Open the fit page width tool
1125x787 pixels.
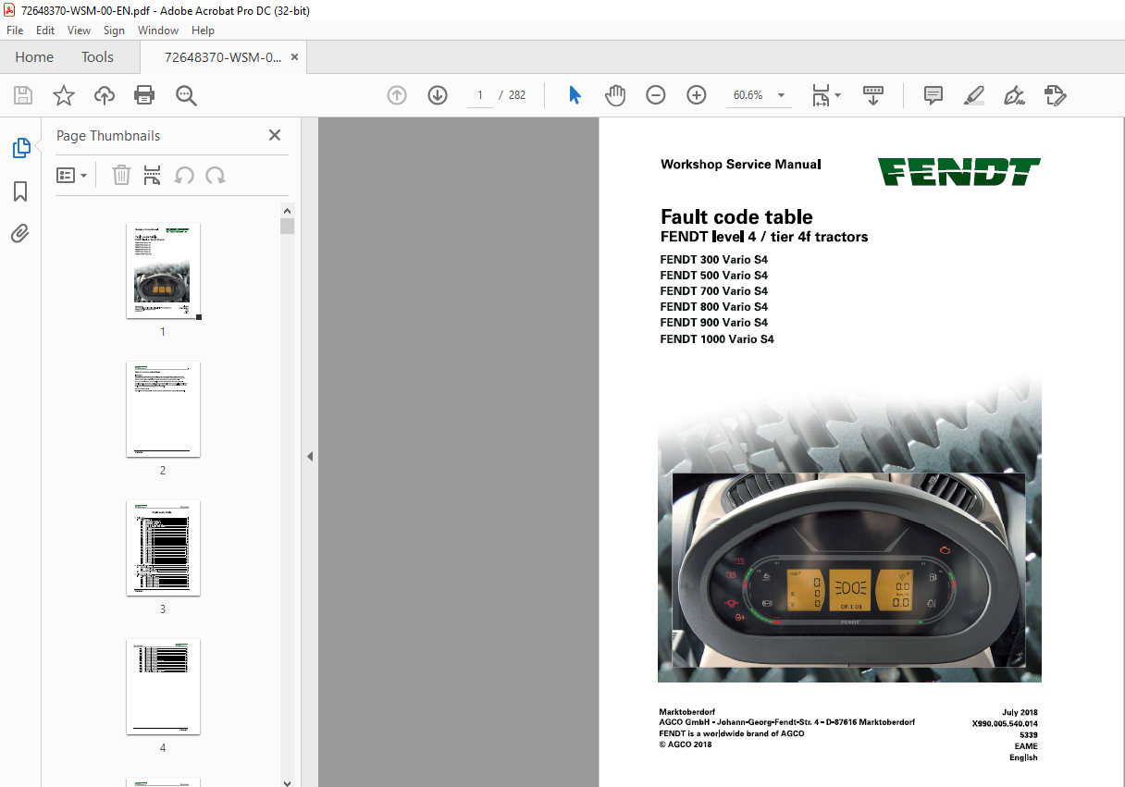point(825,95)
